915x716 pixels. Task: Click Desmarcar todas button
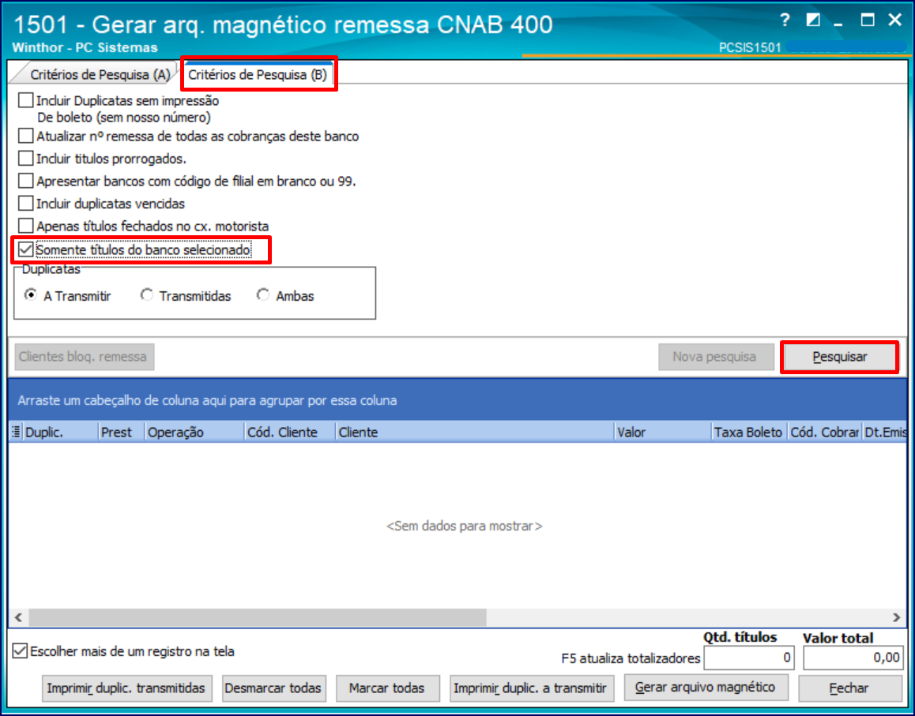pyautogui.click(x=273, y=688)
